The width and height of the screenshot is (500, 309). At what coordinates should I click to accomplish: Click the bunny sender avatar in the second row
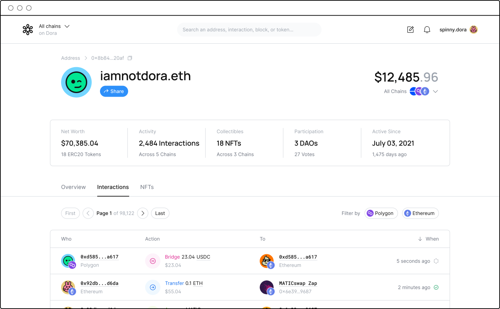click(68, 288)
